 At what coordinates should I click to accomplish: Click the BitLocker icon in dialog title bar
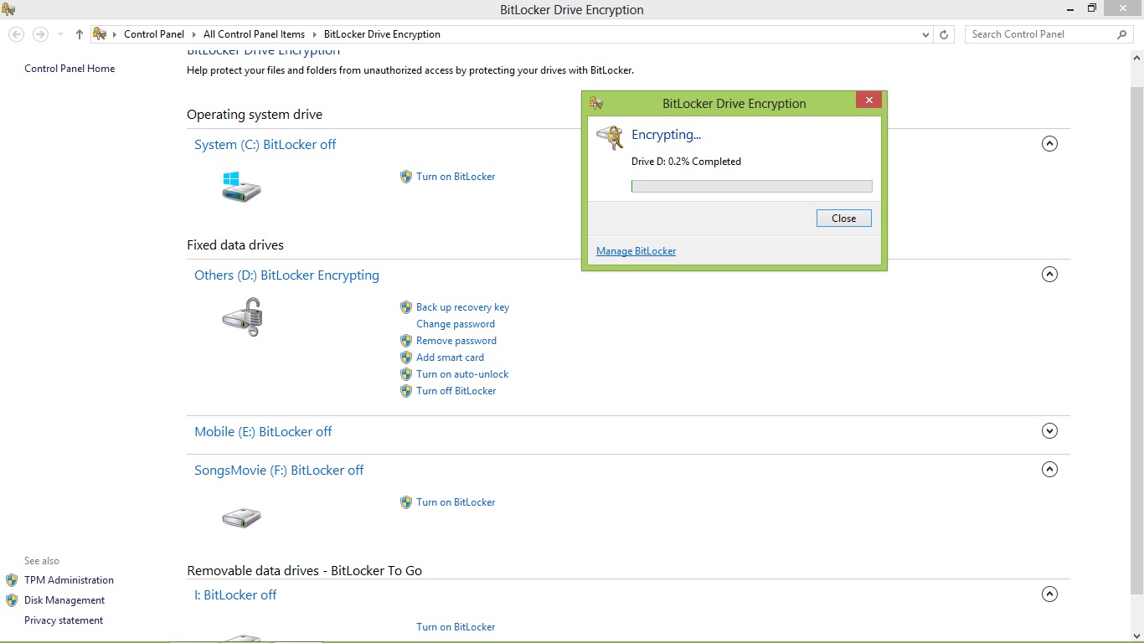point(596,104)
